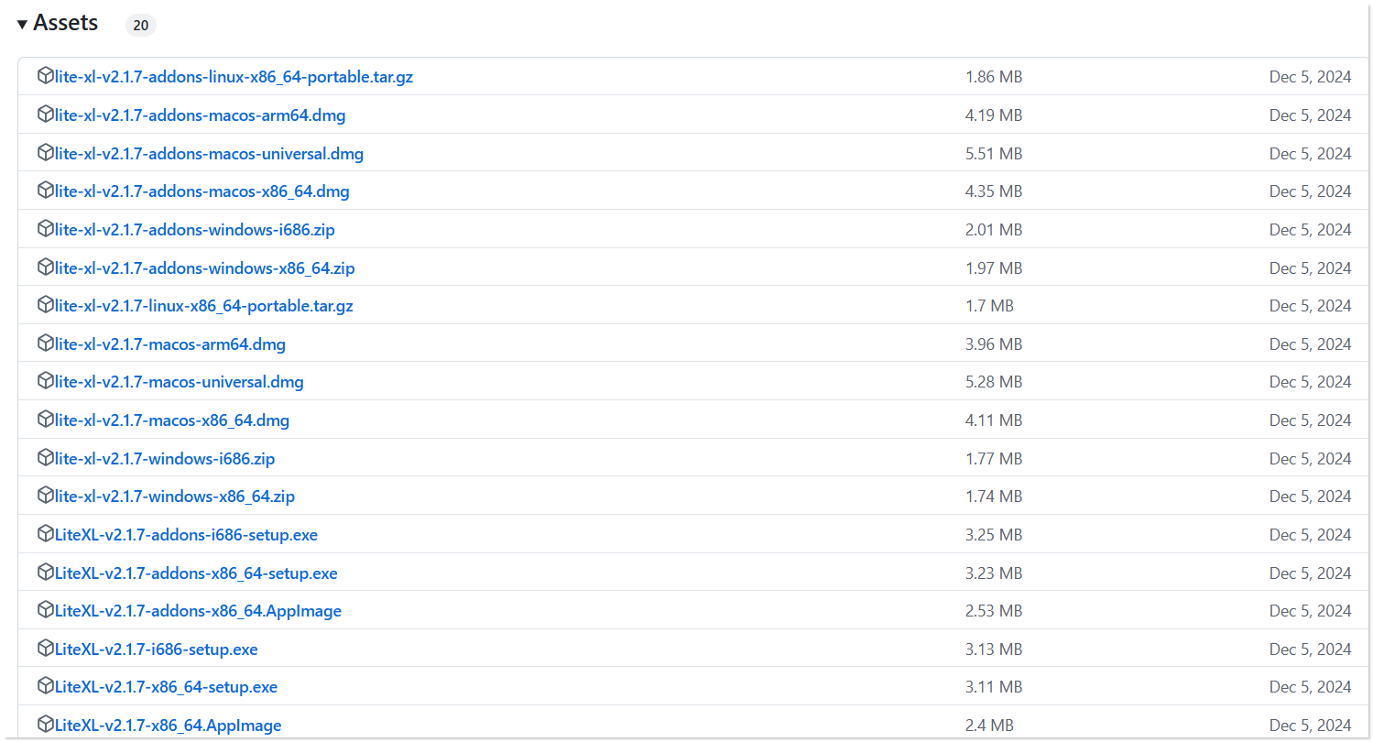Click the 1.7 MB file size
Screen dimensions: 1373x742
(989, 306)
